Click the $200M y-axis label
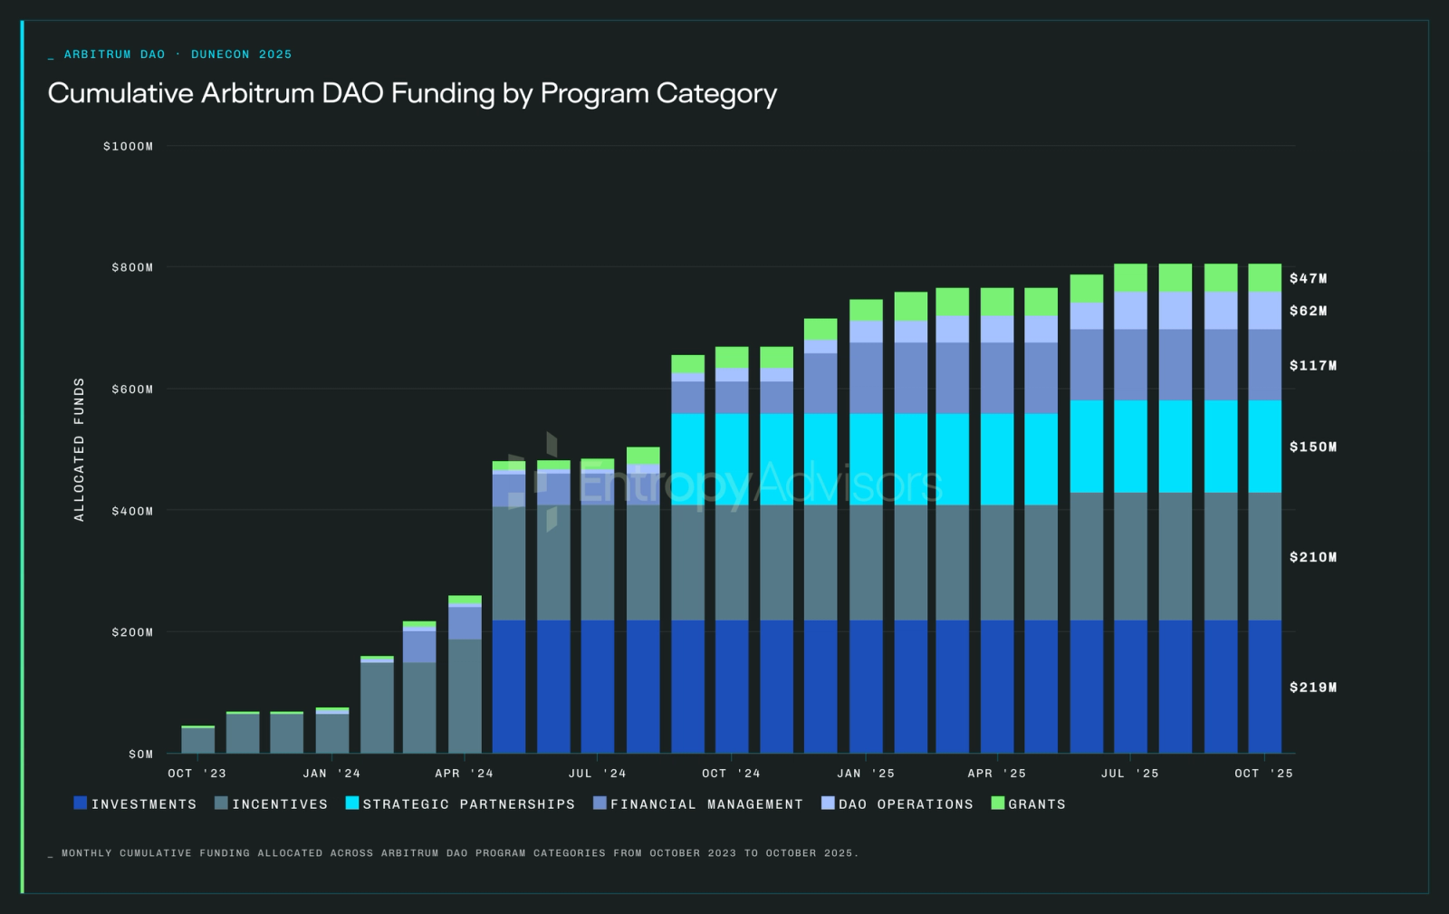This screenshot has height=914, width=1449. (x=132, y=633)
